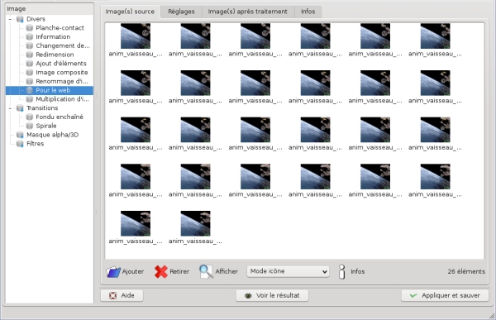Click the Infos icon beside mode dropdown
Image resolution: width=496 pixels, height=320 pixels.
click(x=342, y=271)
